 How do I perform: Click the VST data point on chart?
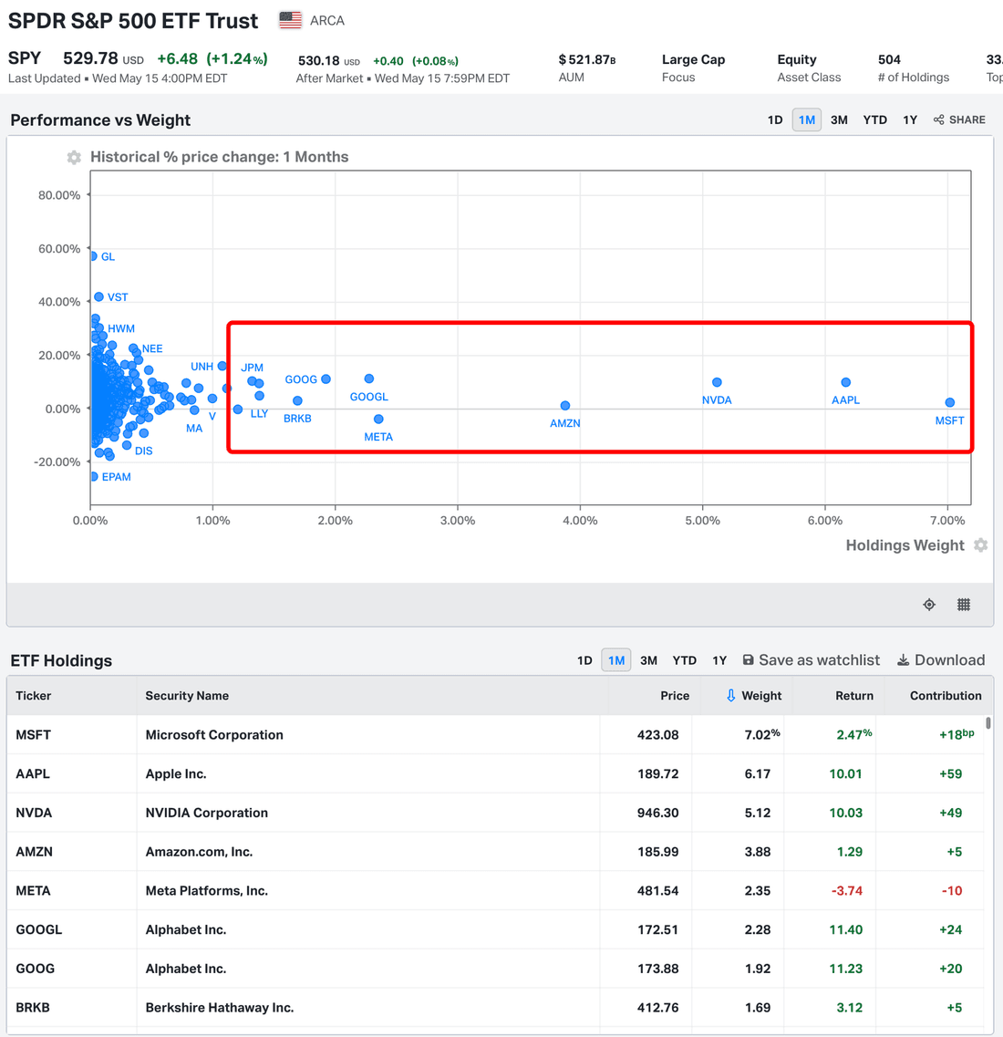point(98,296)
